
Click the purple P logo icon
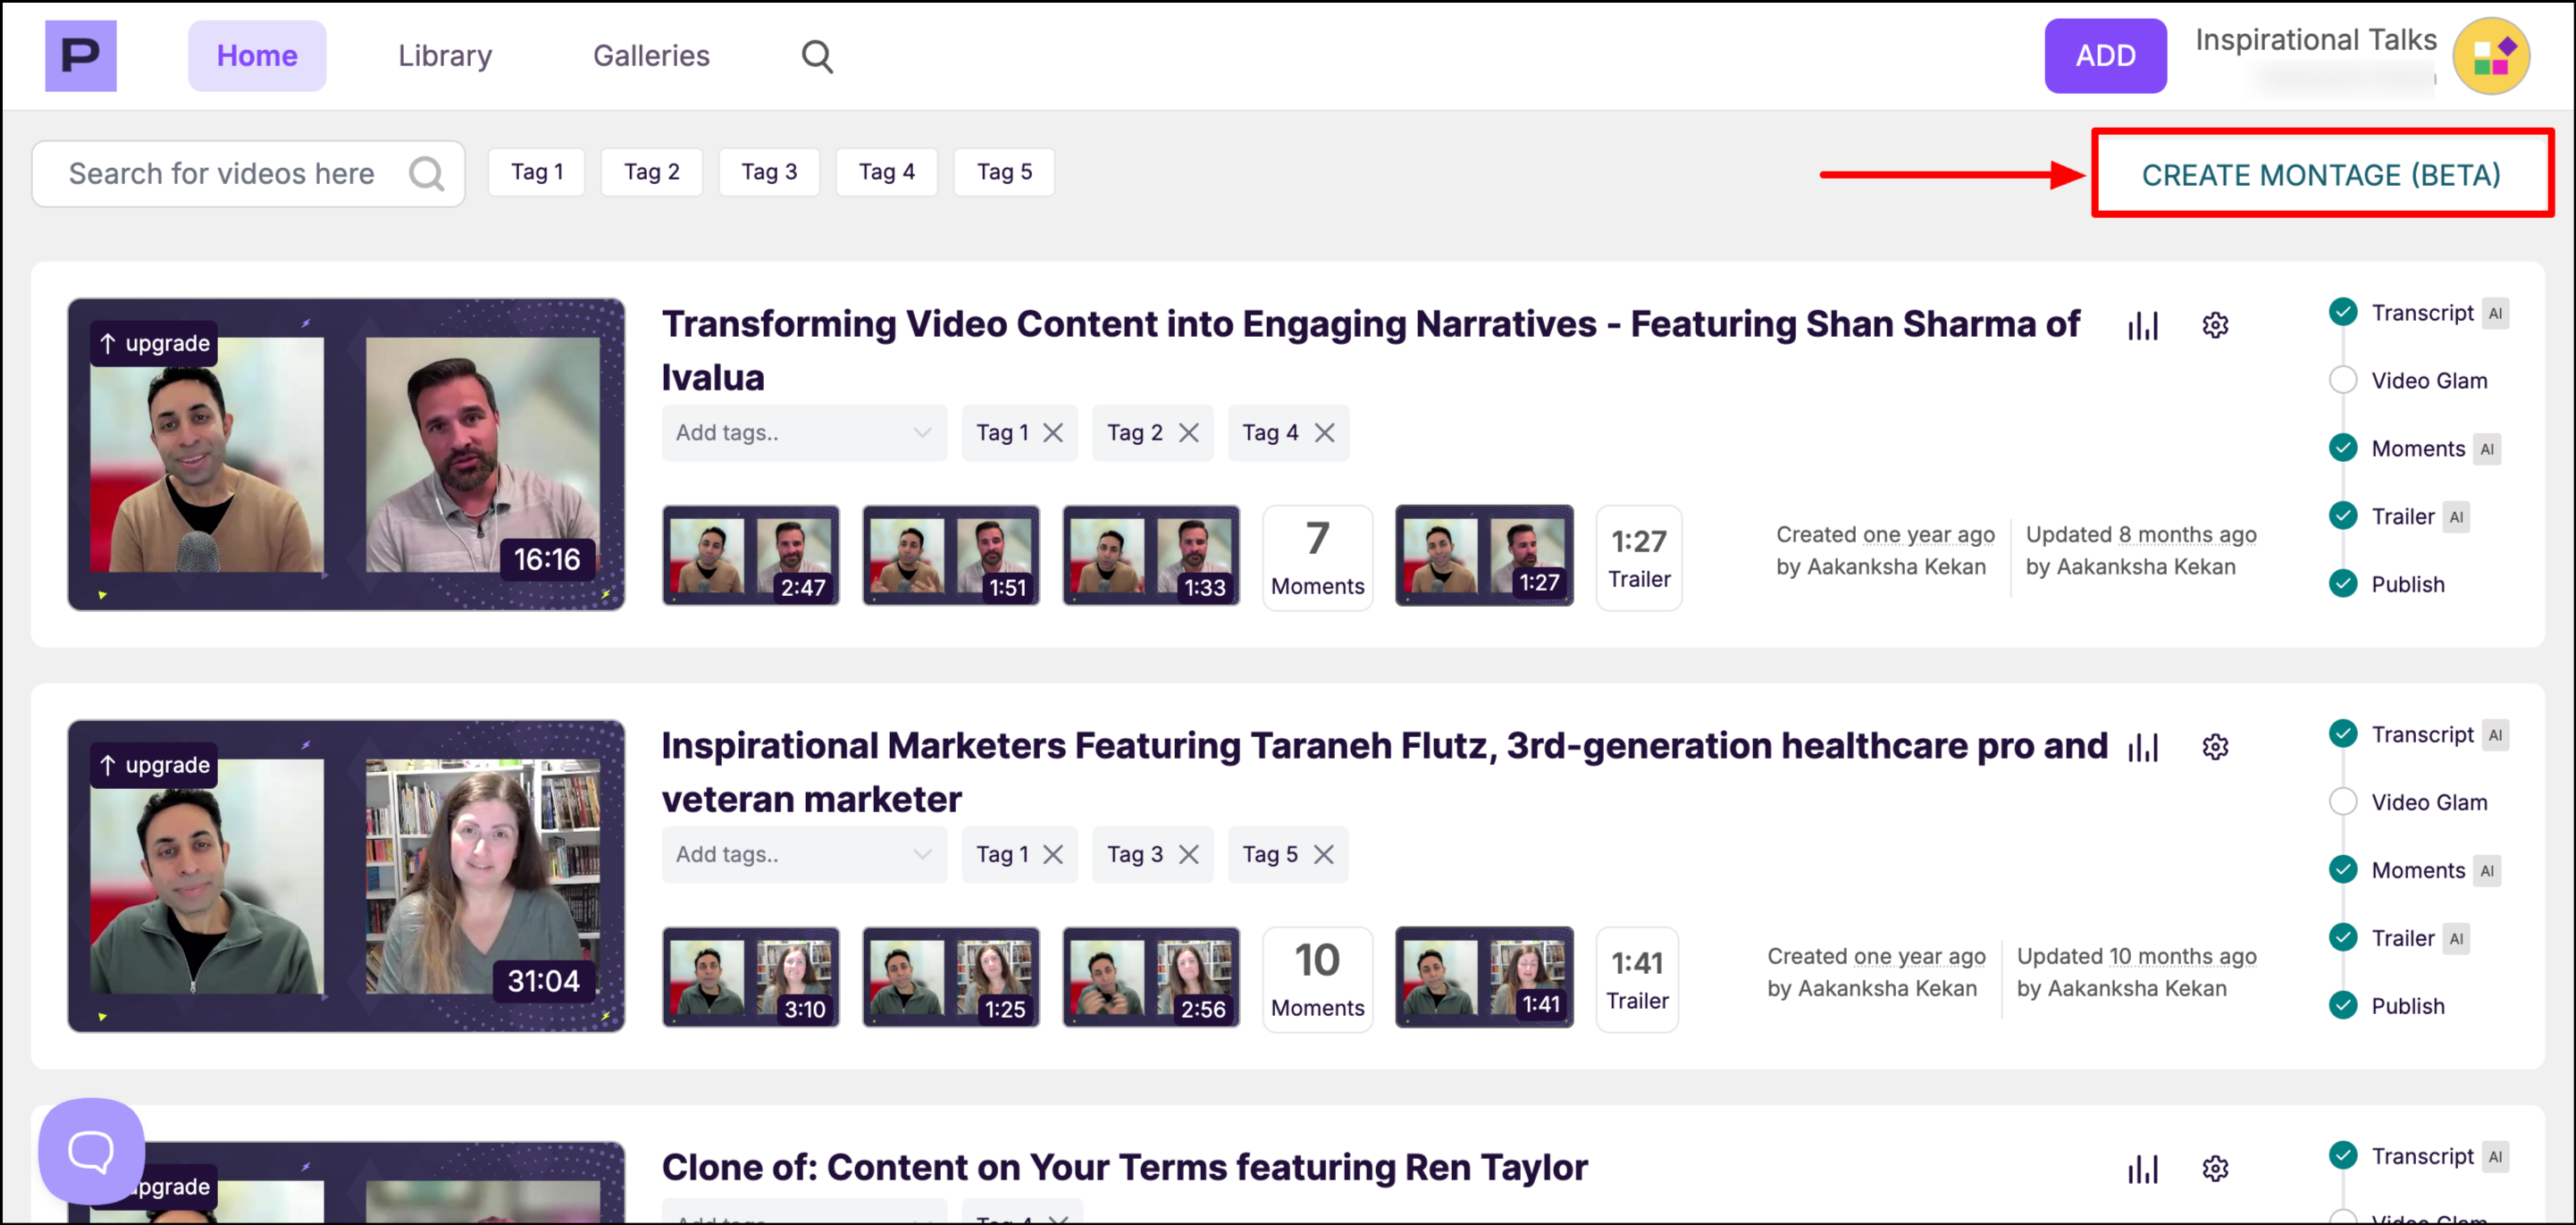pyautogui.click(x=80, y=56)
